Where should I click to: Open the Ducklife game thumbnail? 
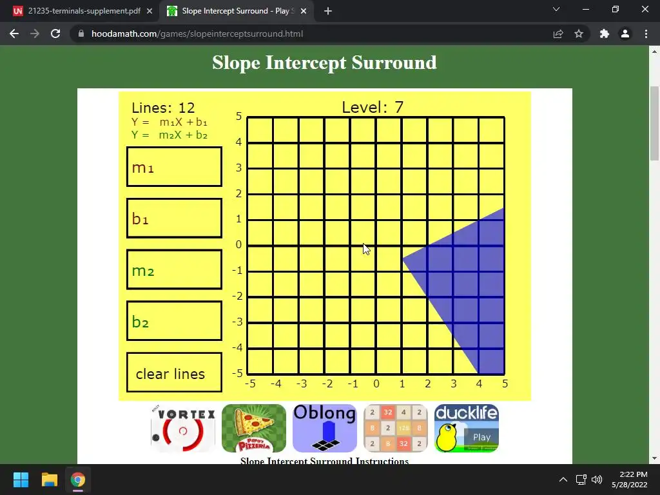pyautogui.click(x=467, y=429)
